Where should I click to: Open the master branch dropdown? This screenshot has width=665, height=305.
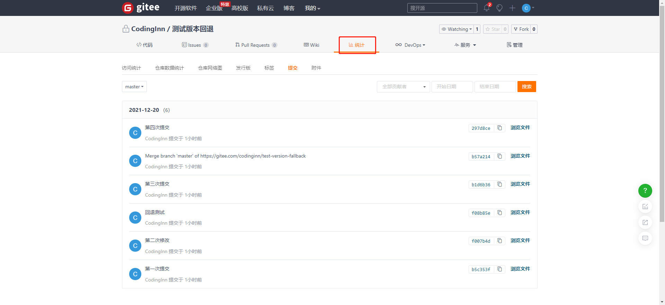(134, 87)
